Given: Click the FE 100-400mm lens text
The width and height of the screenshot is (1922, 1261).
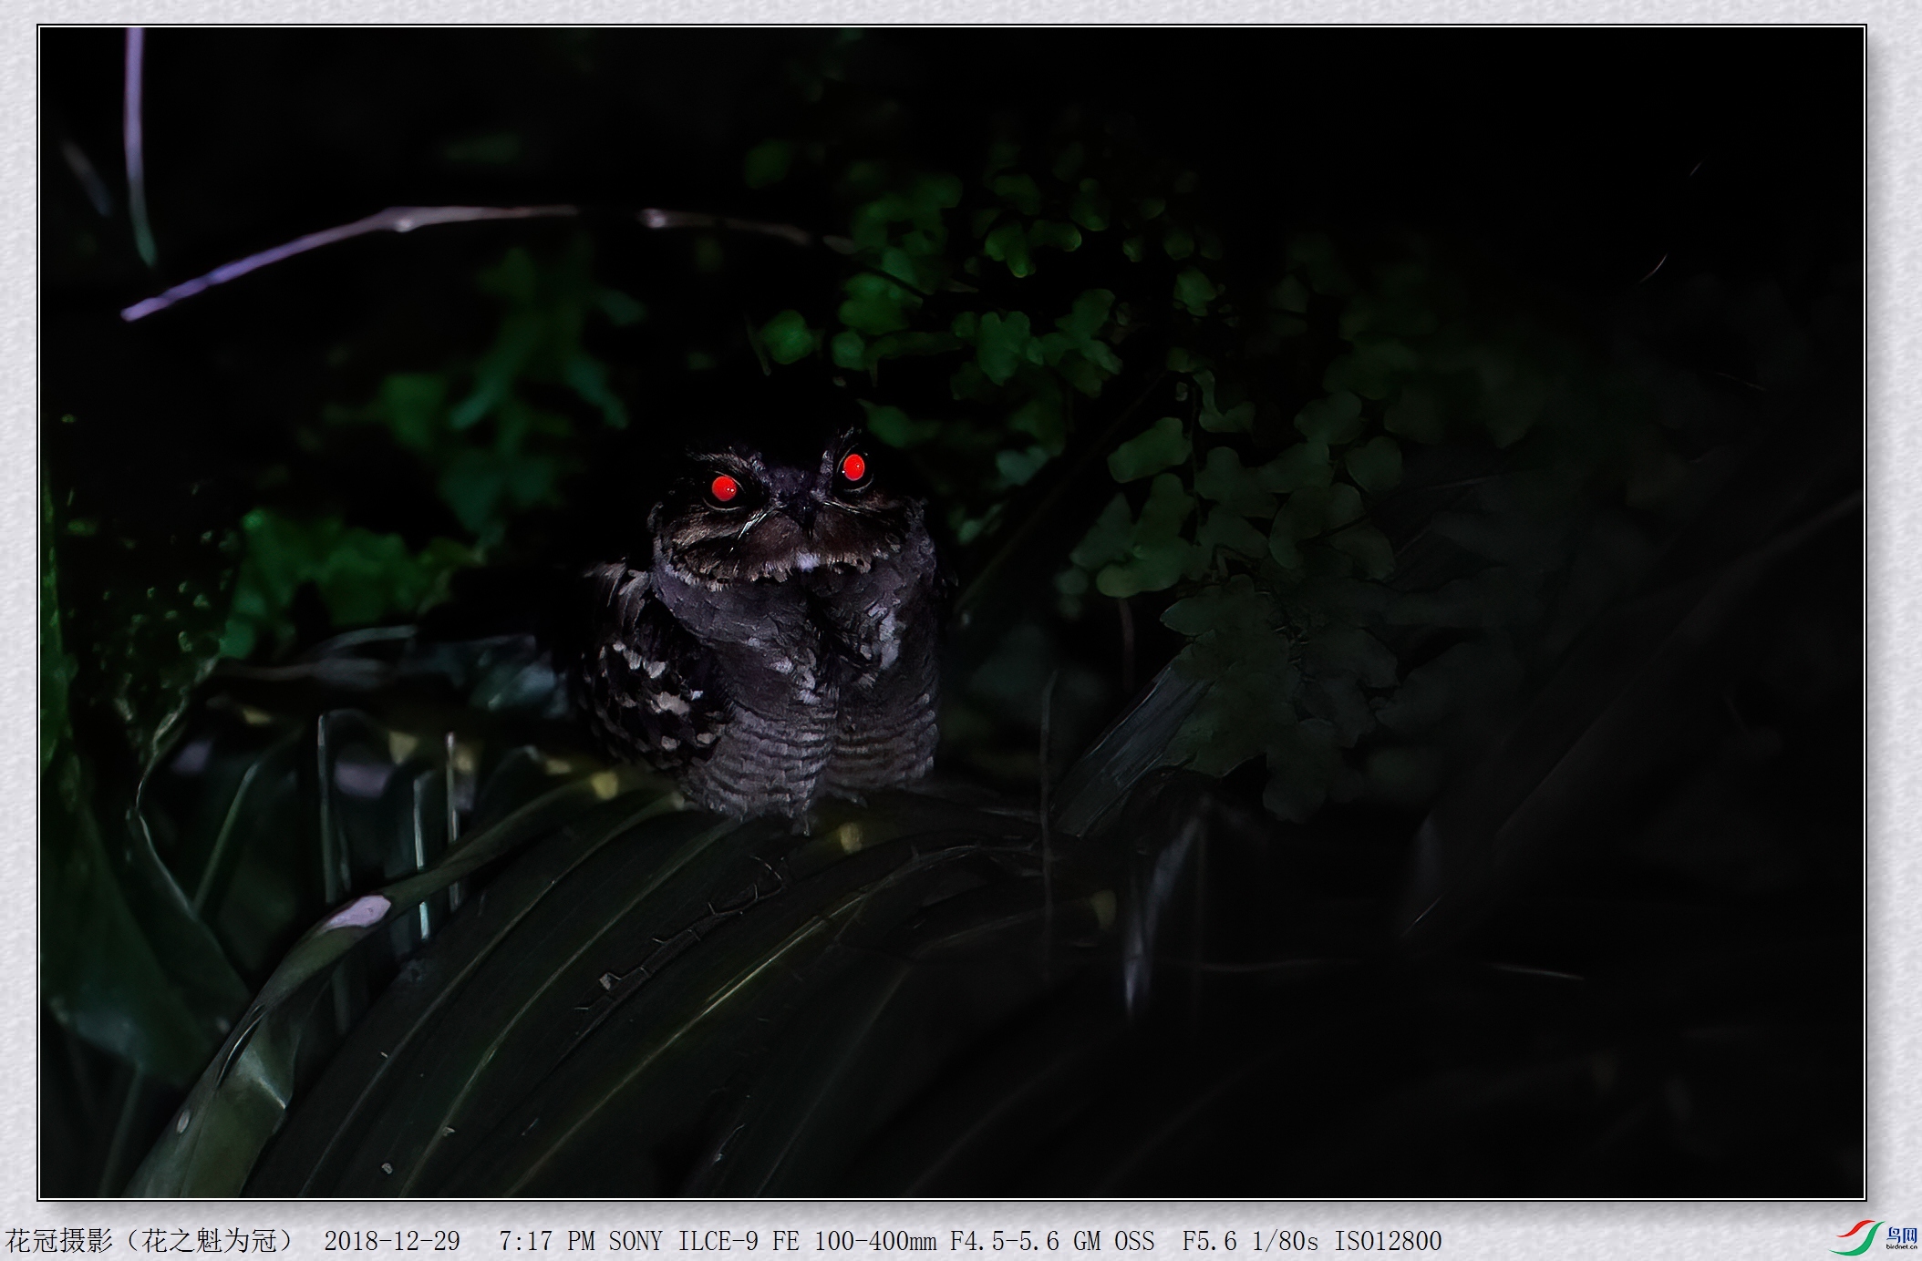Looking at the screenshot, I should pos(854,1241).
